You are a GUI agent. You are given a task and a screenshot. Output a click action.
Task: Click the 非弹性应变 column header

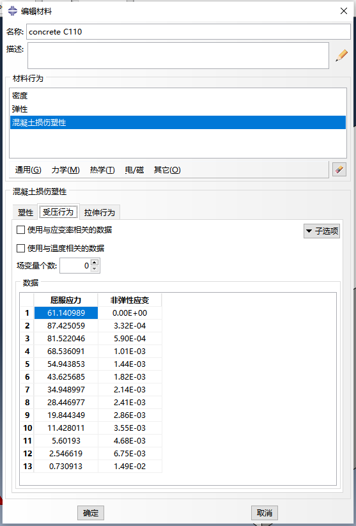point(130,300)
